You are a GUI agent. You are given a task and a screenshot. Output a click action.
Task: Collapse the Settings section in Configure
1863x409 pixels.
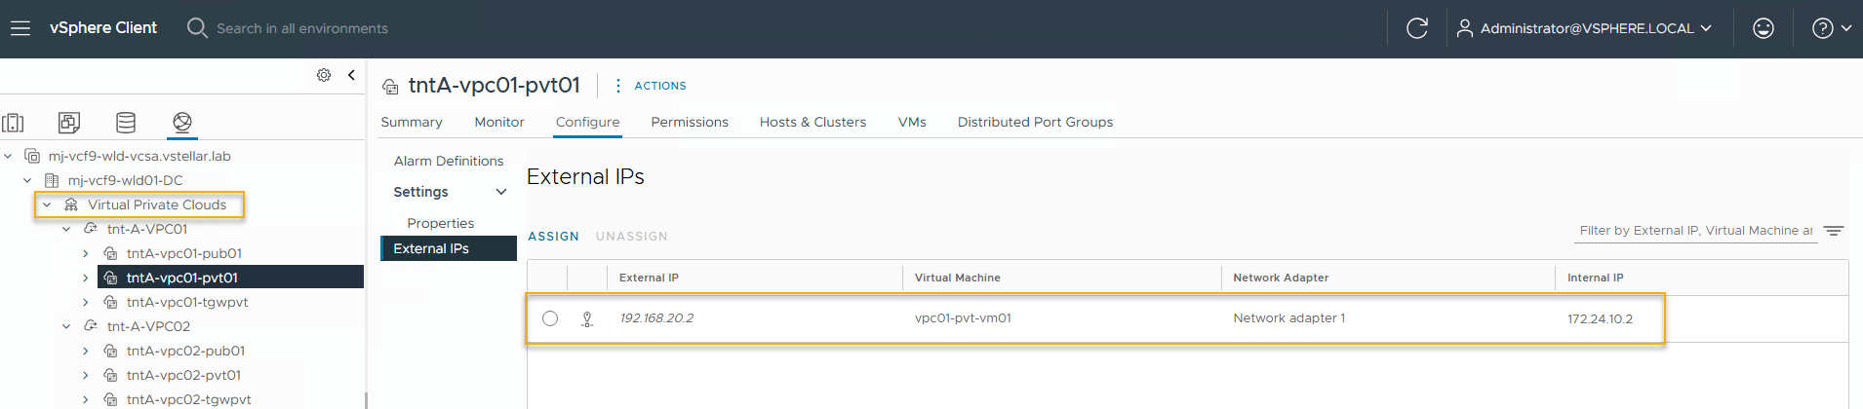[501, 192]
